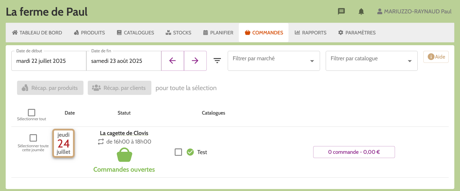
Task: Switch to the PRODUITS tab
Action: coord(89,32)
